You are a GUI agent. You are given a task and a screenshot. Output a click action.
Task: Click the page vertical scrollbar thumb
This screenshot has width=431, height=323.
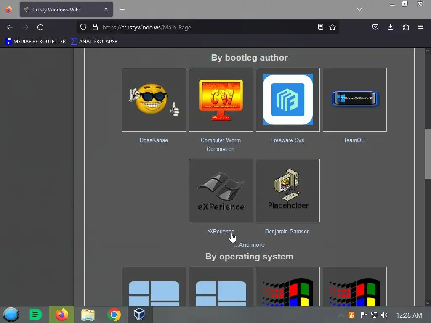tap(428, 154)
